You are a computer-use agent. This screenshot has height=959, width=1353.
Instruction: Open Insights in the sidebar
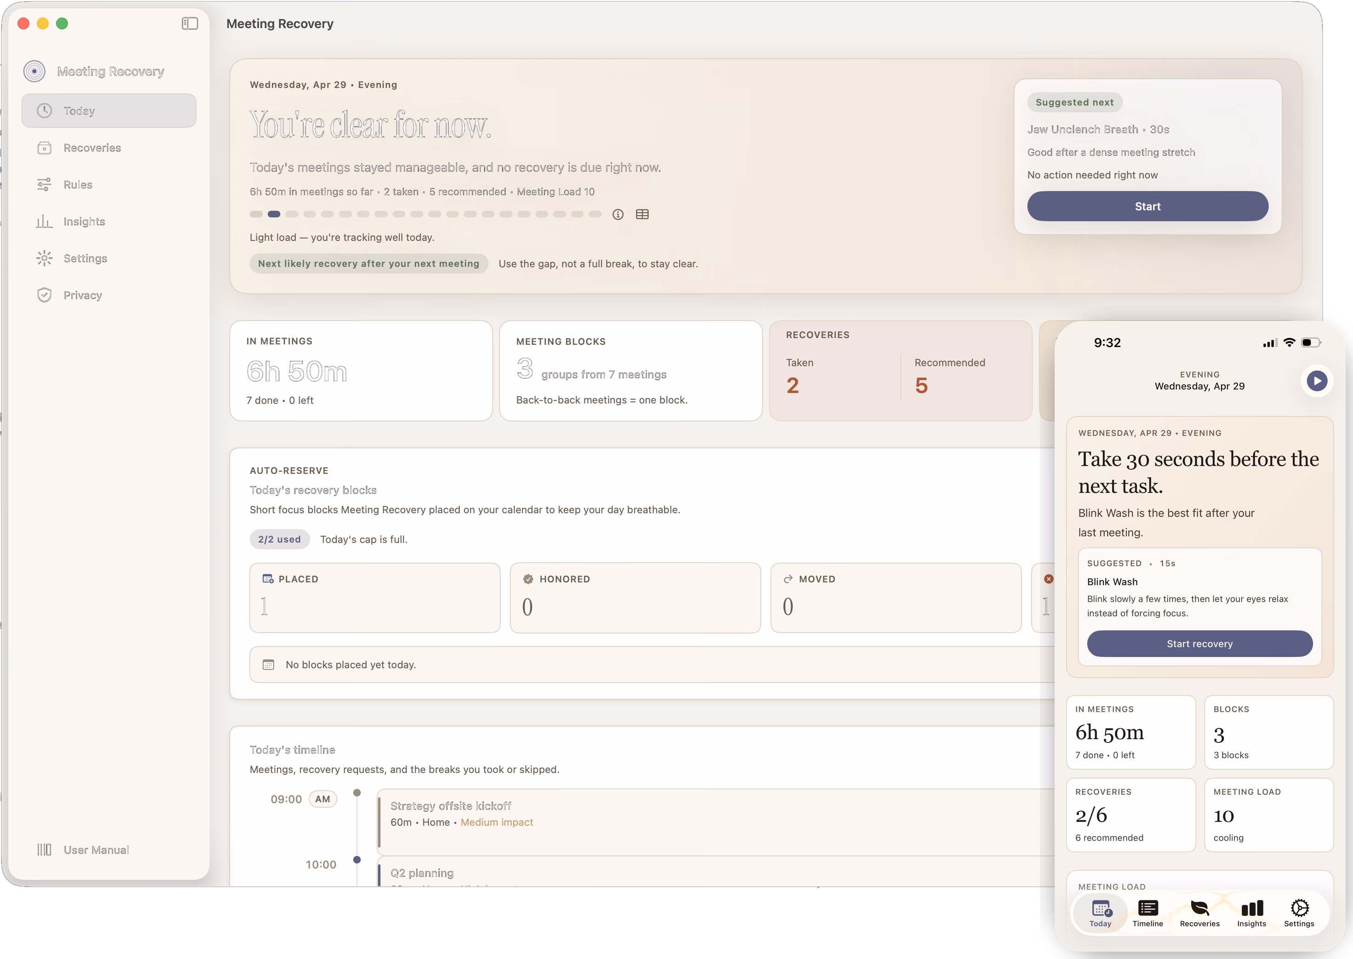pos(108,222)
